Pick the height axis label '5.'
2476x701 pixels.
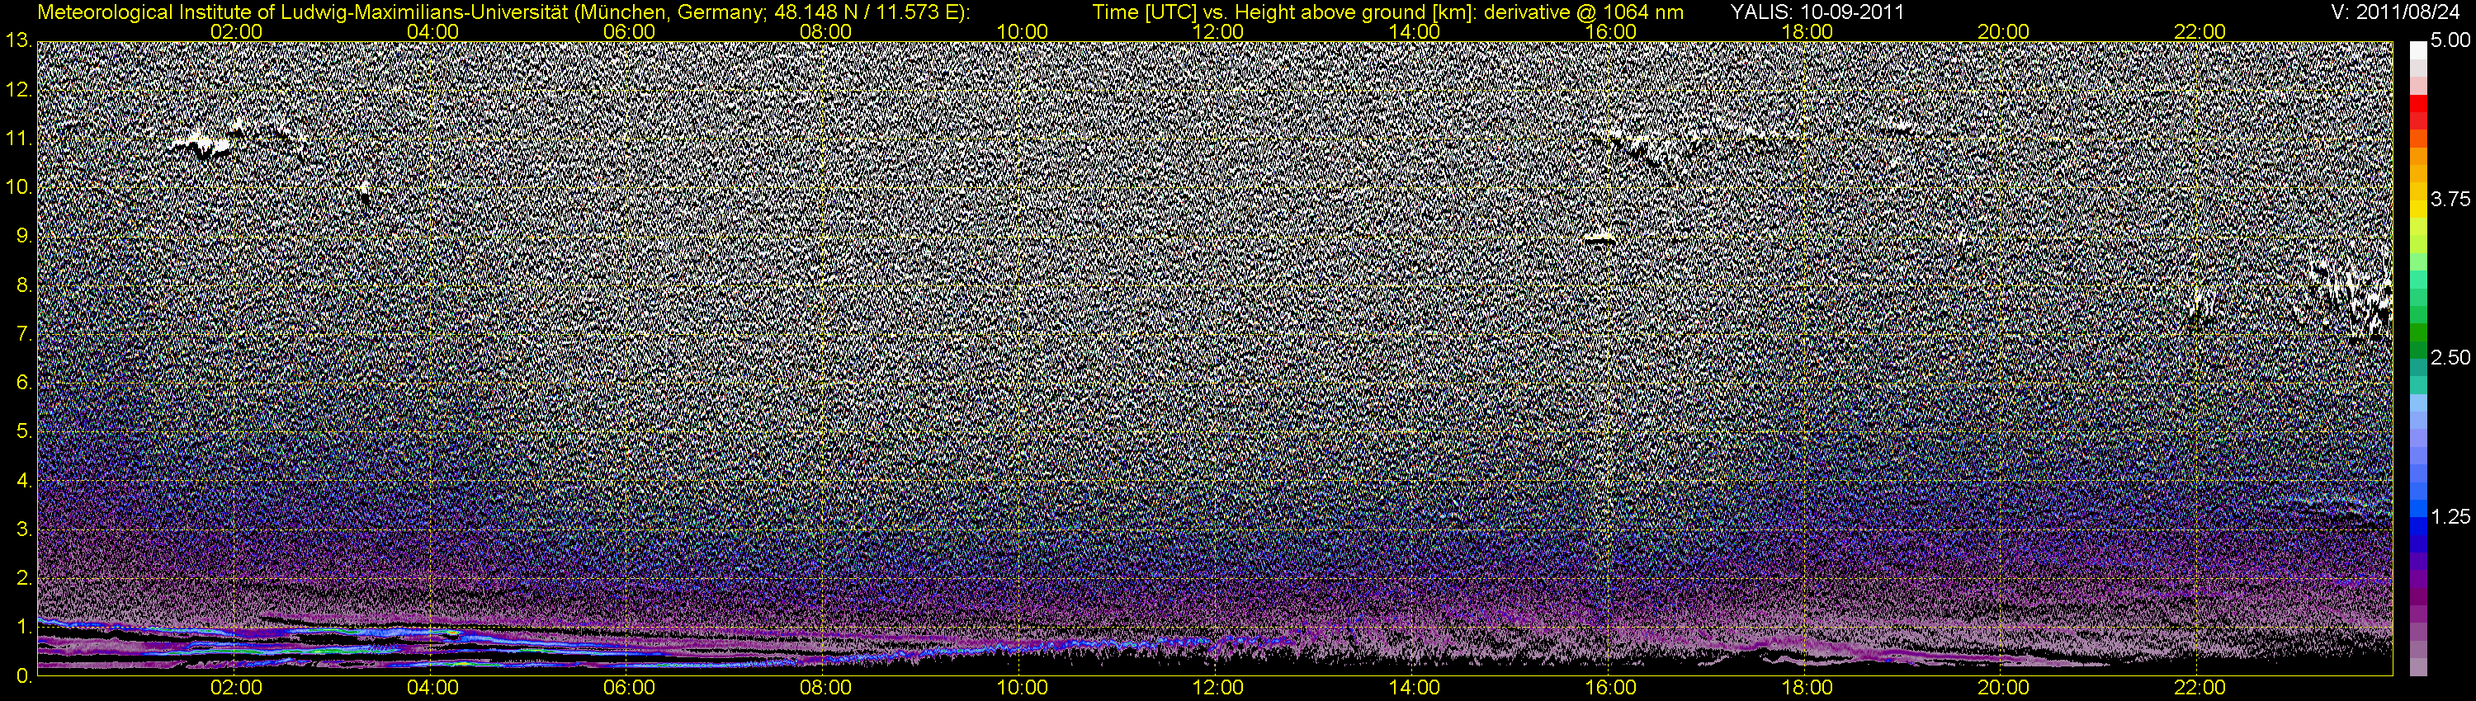pos(23,431)
